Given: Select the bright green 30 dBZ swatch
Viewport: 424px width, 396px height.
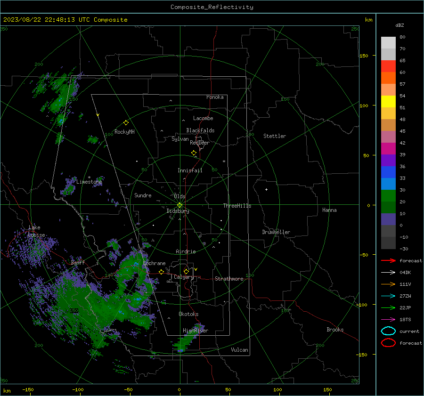Looking at the screenshot, I should click(388, 196).
